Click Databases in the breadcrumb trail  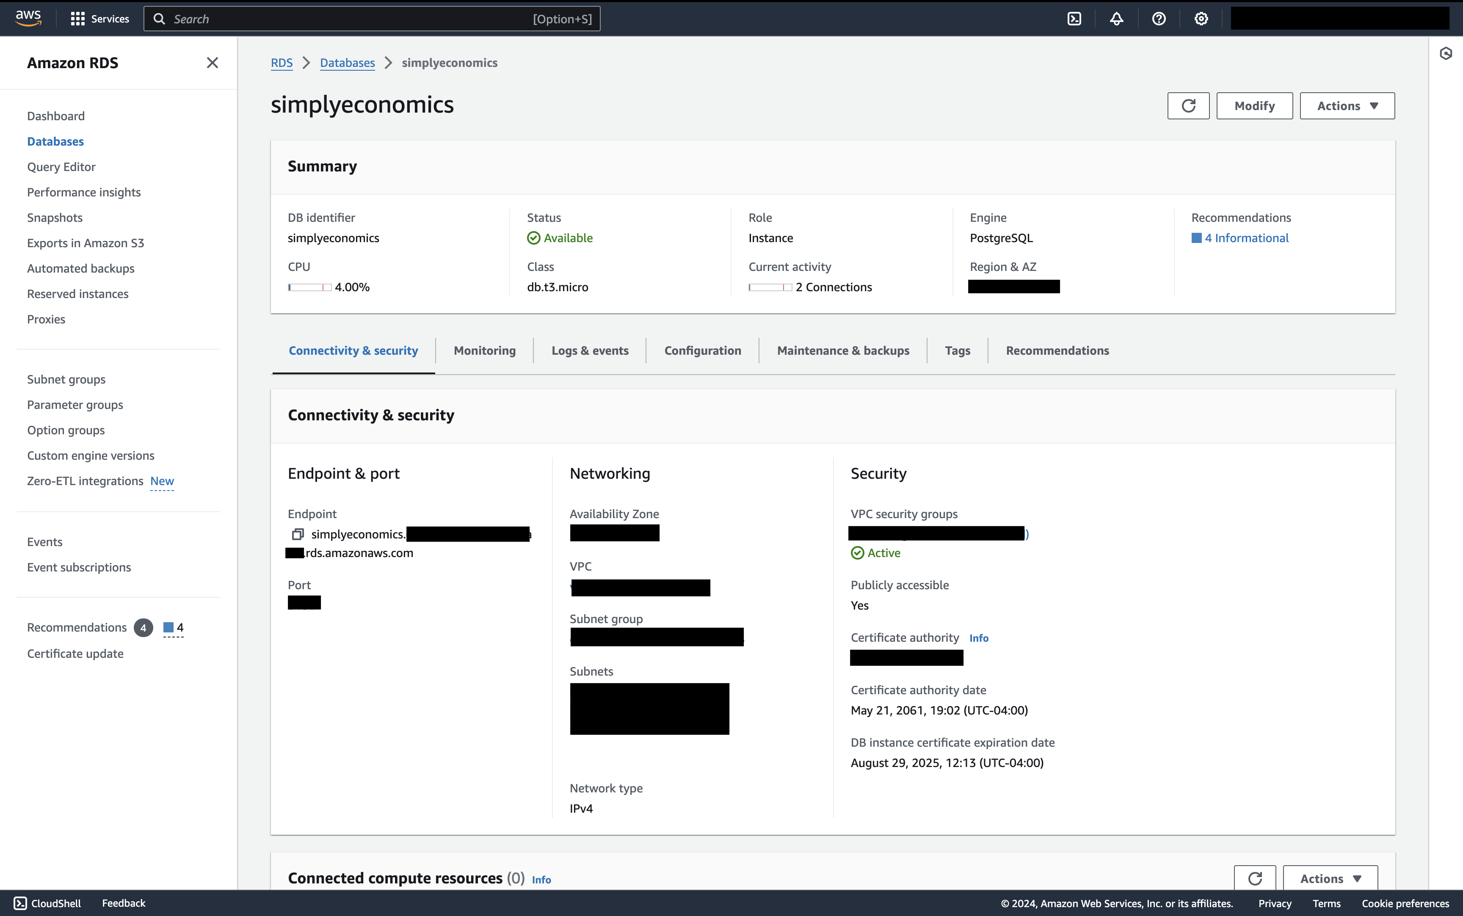[347, 63]
